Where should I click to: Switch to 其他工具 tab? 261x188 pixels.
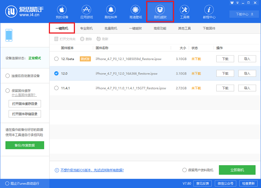click(x=185, y=28)
